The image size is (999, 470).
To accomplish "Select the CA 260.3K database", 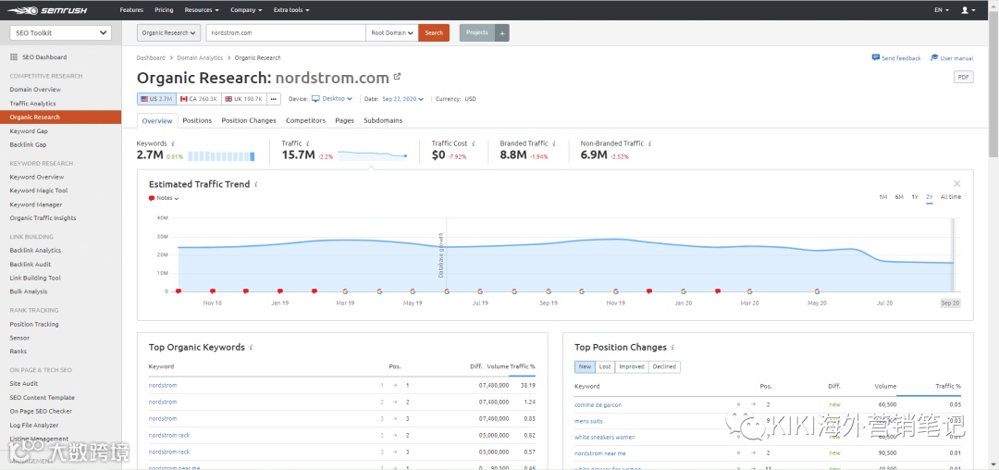I will click(x=199, y=99).
